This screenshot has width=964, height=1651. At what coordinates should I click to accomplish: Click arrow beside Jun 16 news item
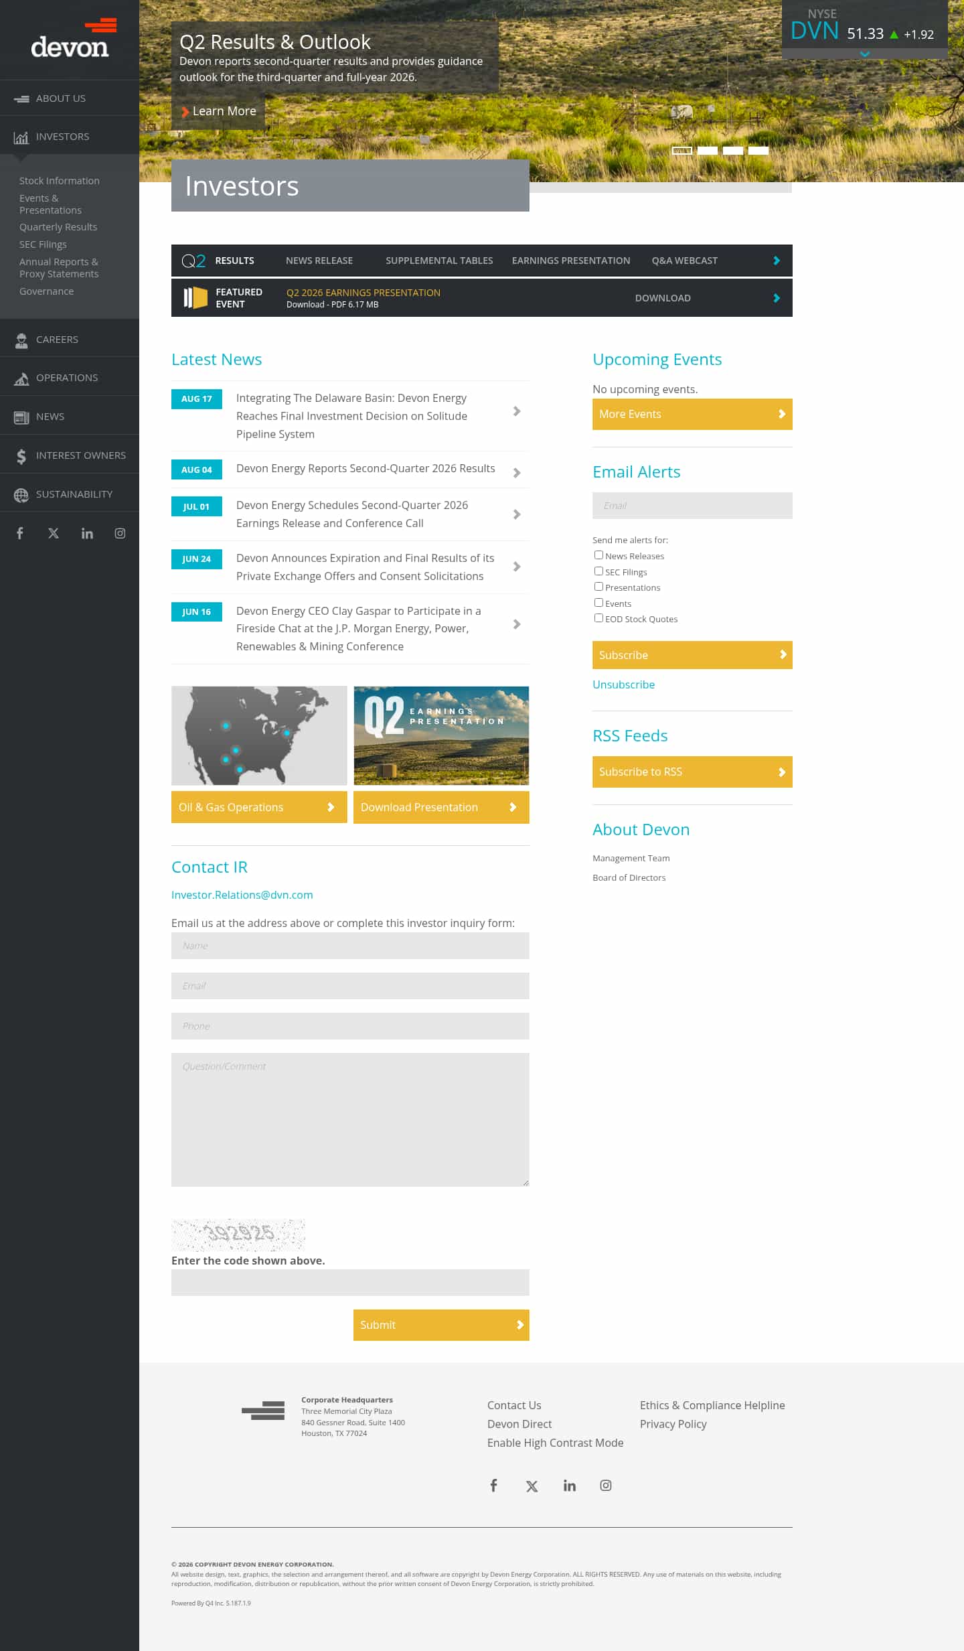(x=517, y=624)
